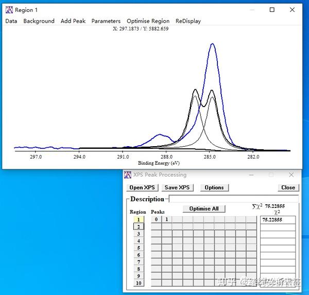
Task: Click the Open XPS button
Action: point(142,187)
